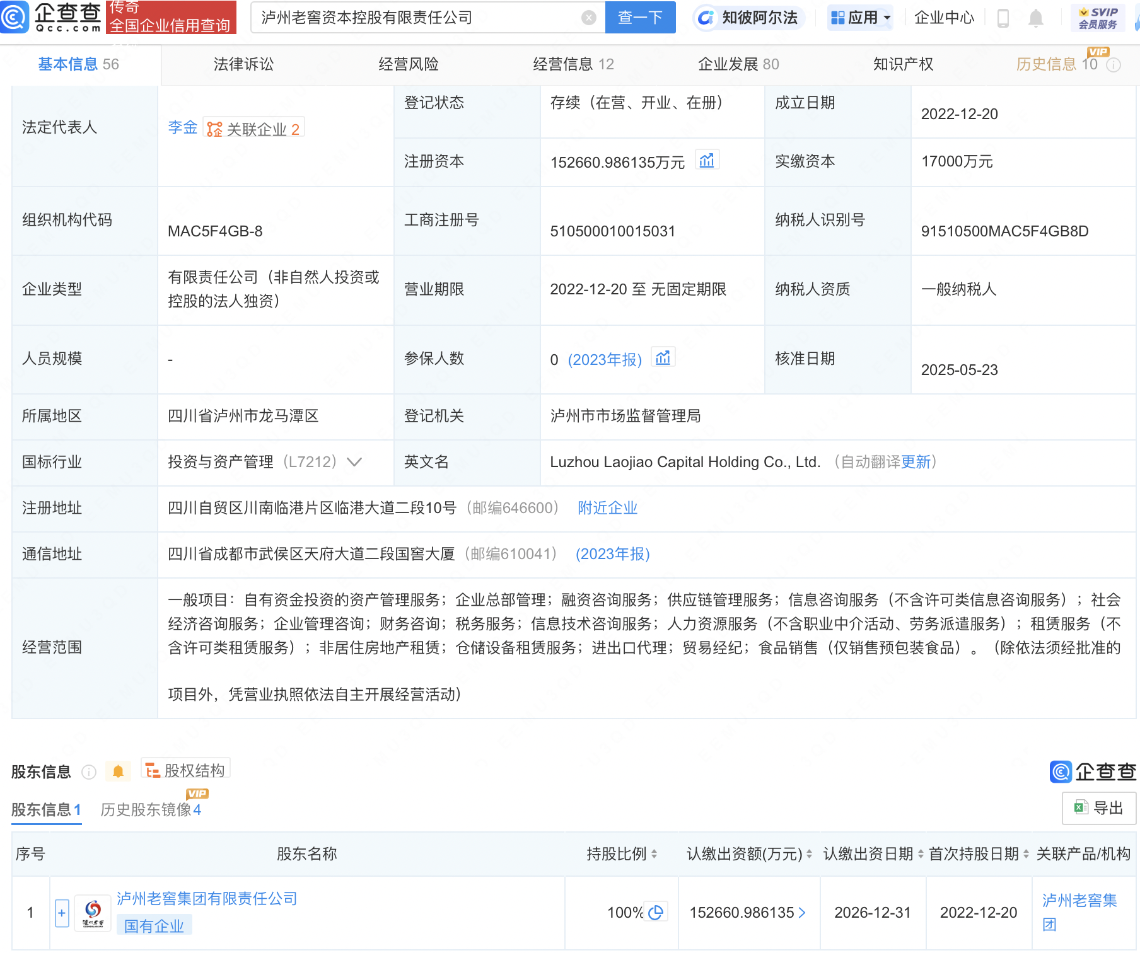
Task: Click the 更新 link beside English name
Action: point(916,462)
